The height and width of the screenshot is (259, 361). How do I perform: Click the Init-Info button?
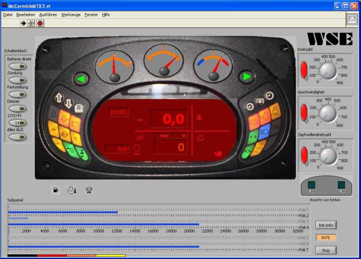[325, 225]
